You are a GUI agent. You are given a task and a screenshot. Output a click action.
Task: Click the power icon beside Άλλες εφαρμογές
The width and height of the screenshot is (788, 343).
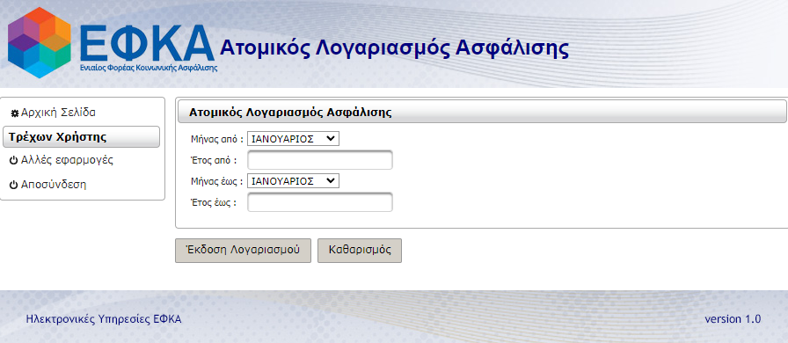pos(14,161)
